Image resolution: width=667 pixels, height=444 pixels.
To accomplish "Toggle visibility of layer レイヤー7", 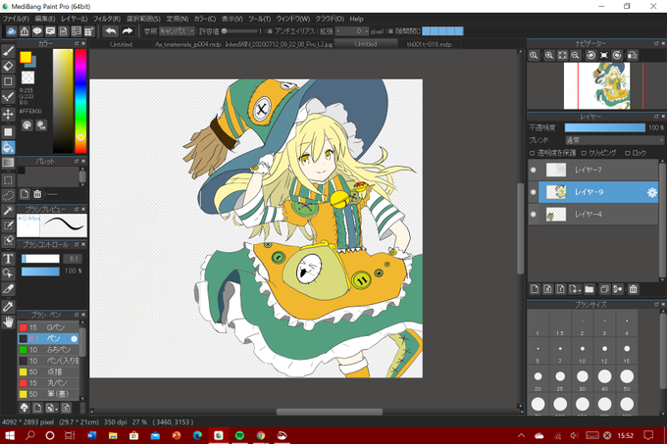I will pos(534,170).
